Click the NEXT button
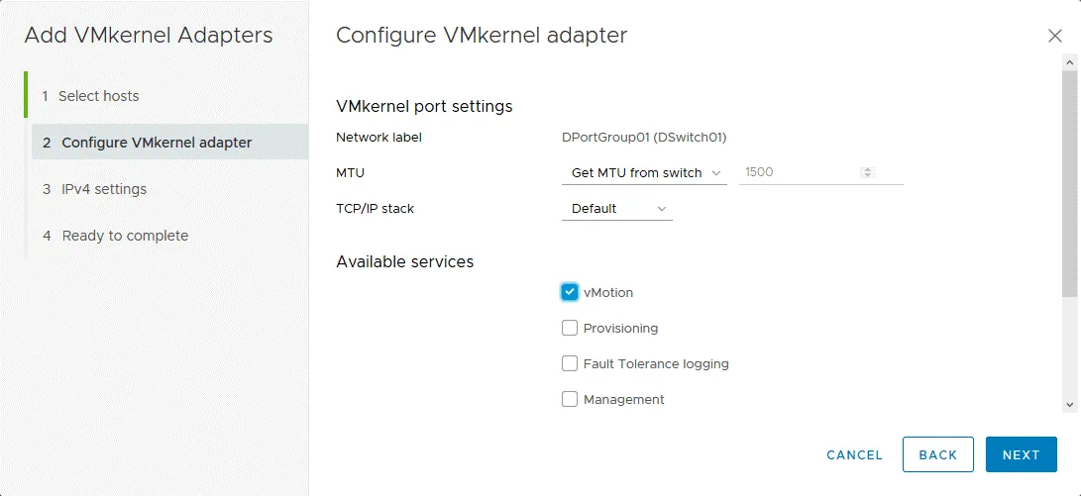This screenshot has height=496, width=1081. [x=1021, y=454]
